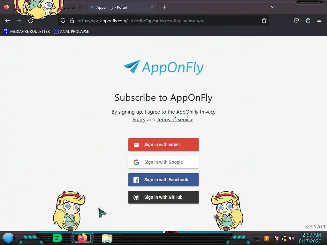Open File Explorer from taskbar
Screen dimensions: 327x245
[107, 238]
